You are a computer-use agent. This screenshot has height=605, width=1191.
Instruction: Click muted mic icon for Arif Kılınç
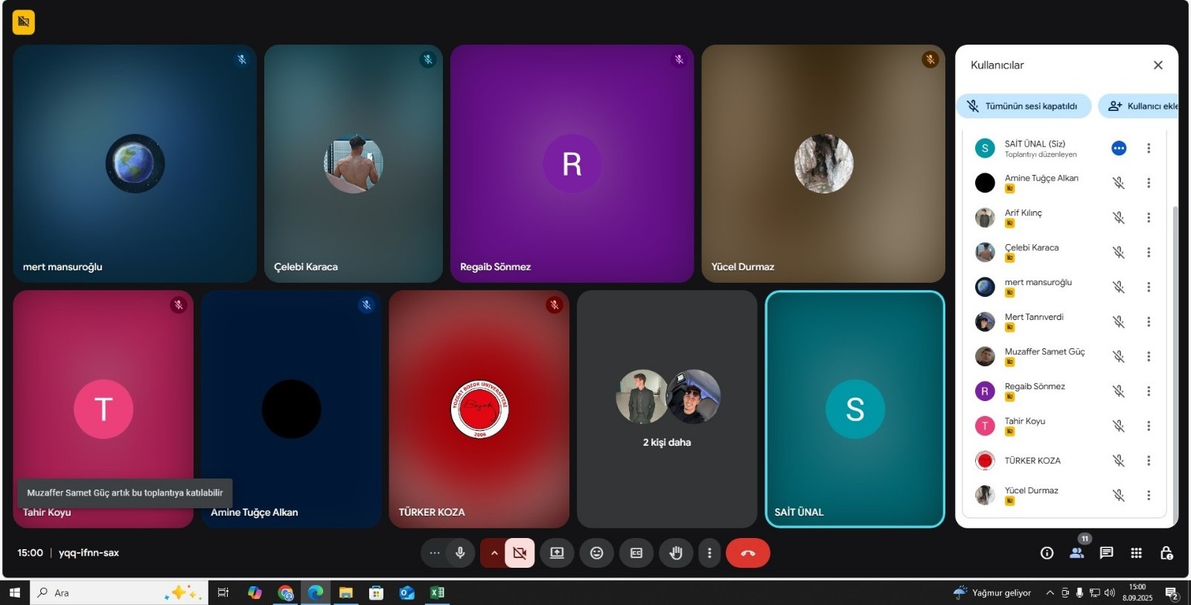click(1118, 217)
